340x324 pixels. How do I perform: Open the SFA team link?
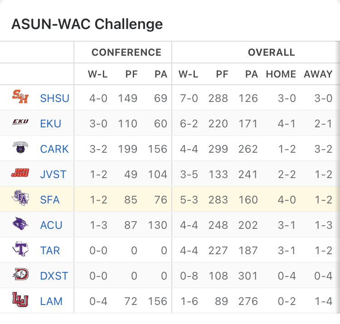(50, 200)
